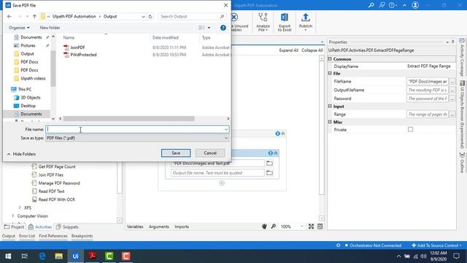Viewport: 467px width, 263px height.
Task: Open user account icon
Action: [x=415, y=5]
